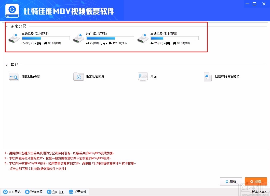Click the 立即注册 register link
The image size is (270, 196).
point(56,192)
